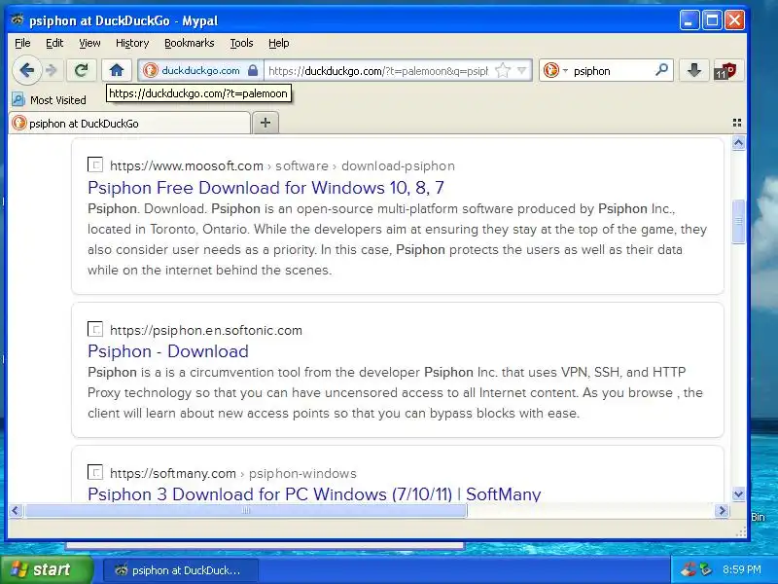Click the moosoft result favicon
This screenshot has width=778, height=584.
(x=95, y=164)
